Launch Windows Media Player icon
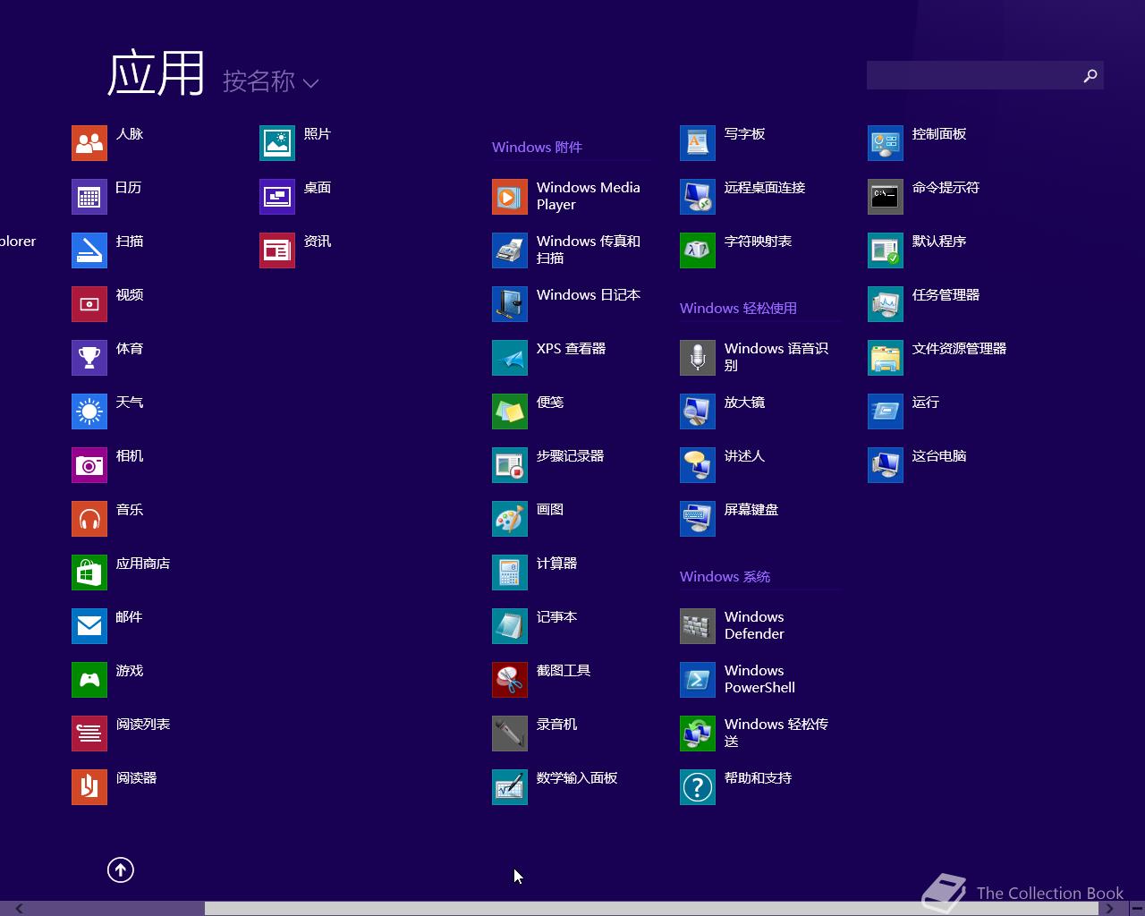The height and width of the screenshot is (916, 1145). coord(510,197)
